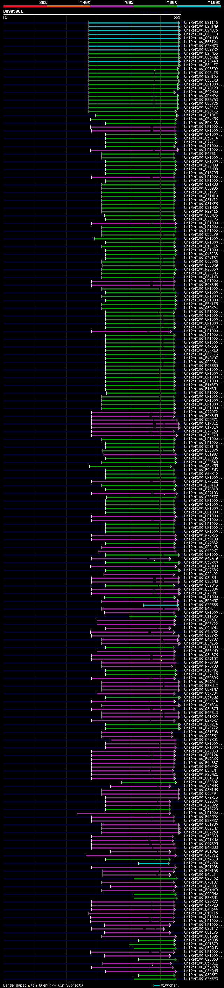Image resolution: width=224 pixels, height=988 pixels.
Task: Click the green alignment bar for UniRef100_Q54K55
Action: (131, 466)
